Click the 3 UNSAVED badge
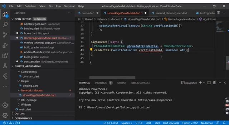This screenshot has width=229, height=128. click(40, 19)
